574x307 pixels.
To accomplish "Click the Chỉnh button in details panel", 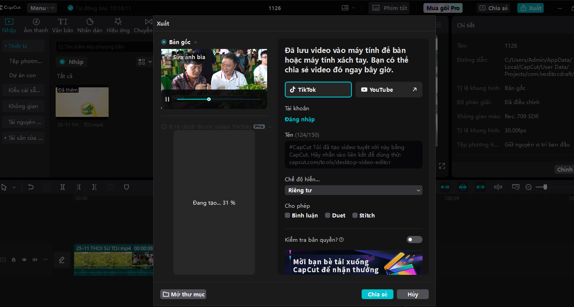I will [564, 169].
